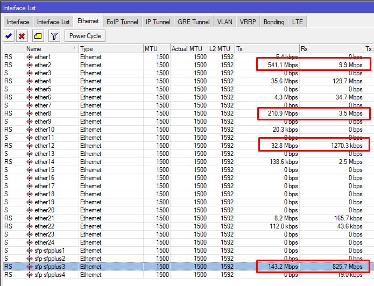Image resolution: width=374 pixels, height=286 pixels.
Task: Open the Bonding tab
Action: pyautogui.click(x=274, y=22)
